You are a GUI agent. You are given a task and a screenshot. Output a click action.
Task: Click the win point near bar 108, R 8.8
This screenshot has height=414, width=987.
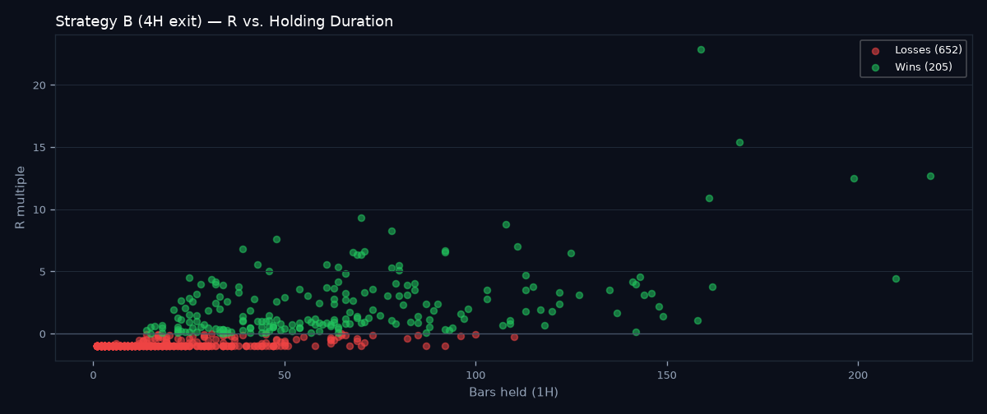(506, 224)
